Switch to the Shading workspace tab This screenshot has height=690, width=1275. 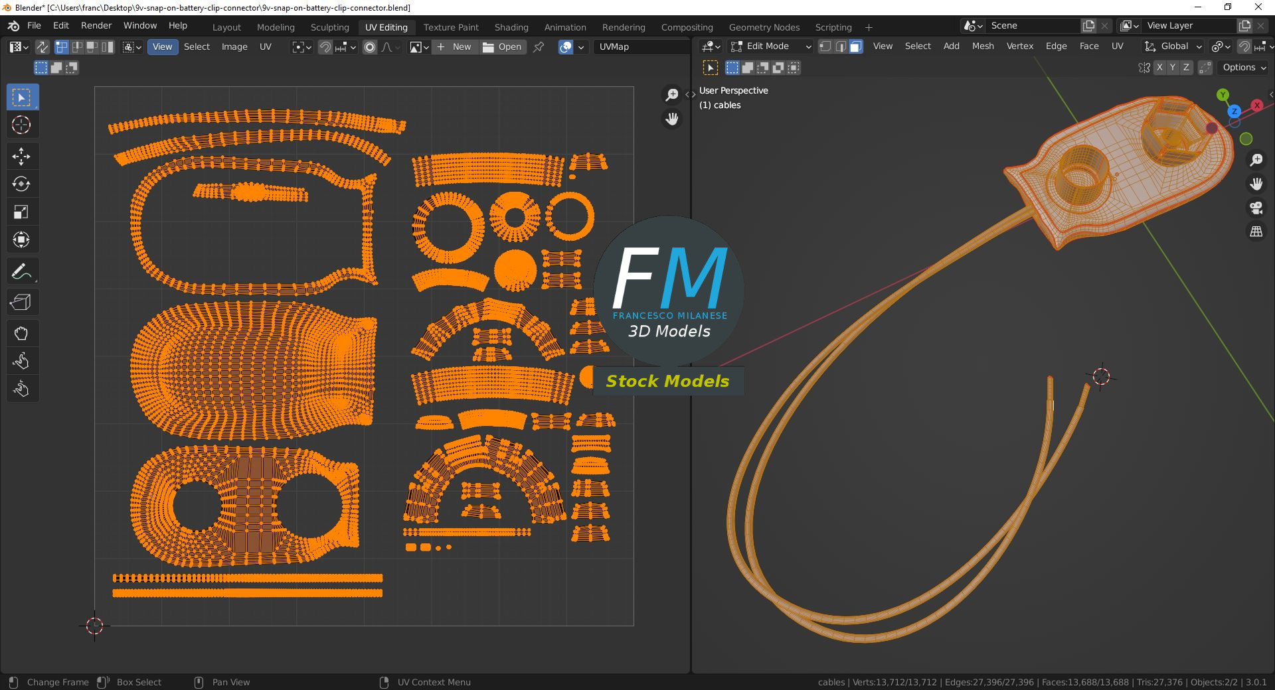pyautogui.click(x=511, y=27)
